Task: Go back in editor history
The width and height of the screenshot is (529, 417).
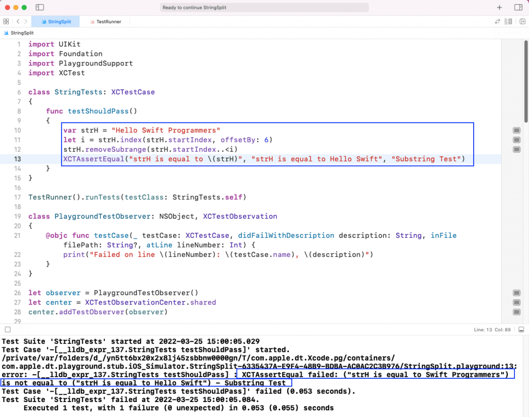Action: (18, 22)
